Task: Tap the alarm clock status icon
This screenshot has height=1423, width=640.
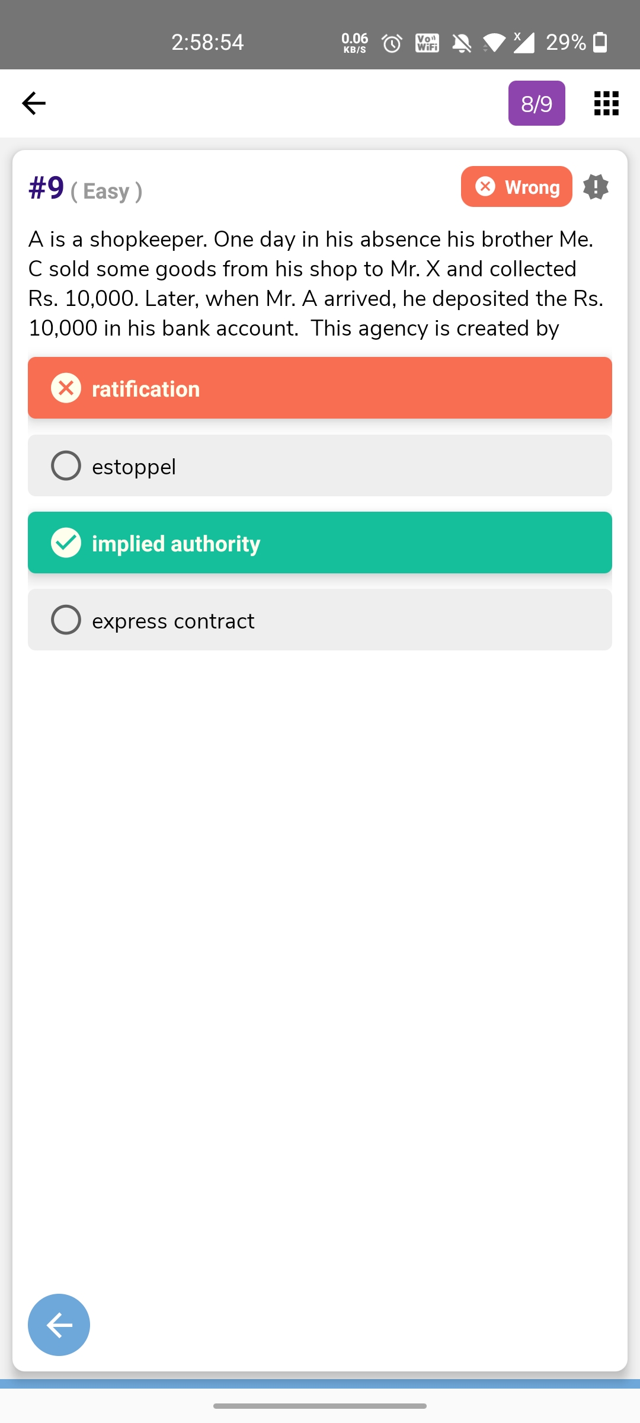Action: pyautogui.click(x=392, y=43)
